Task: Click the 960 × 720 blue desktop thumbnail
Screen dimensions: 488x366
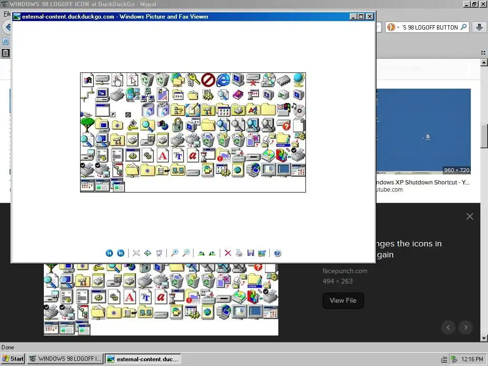Action: 423,132
